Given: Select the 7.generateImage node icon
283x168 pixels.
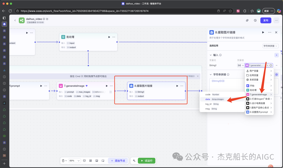Looking at the screenshot, I should 61,86.
